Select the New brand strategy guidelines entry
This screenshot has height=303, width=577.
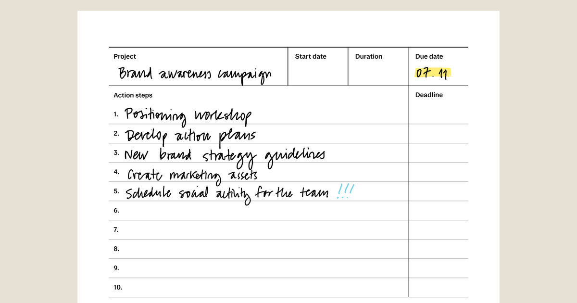pos(225,154)
